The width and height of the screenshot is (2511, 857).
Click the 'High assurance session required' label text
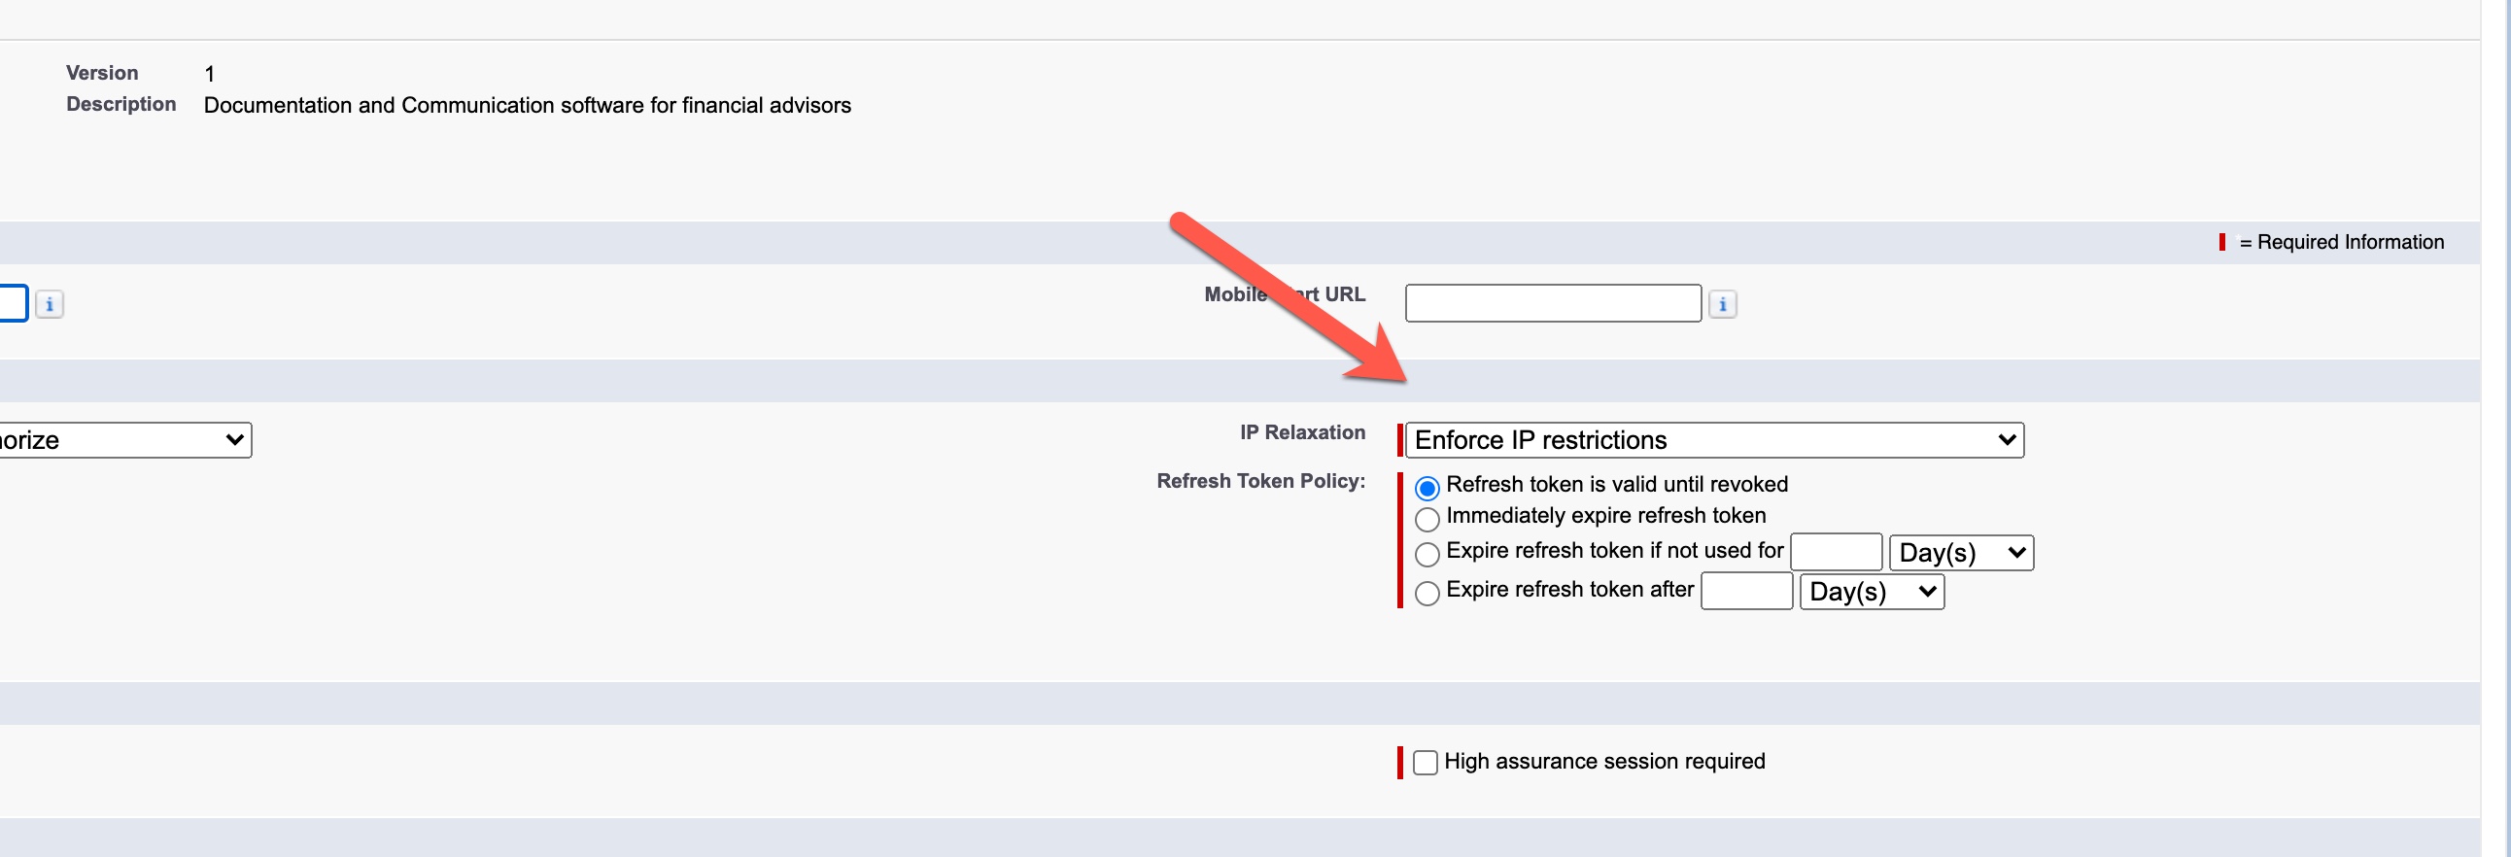click(x=1604, y=762)
